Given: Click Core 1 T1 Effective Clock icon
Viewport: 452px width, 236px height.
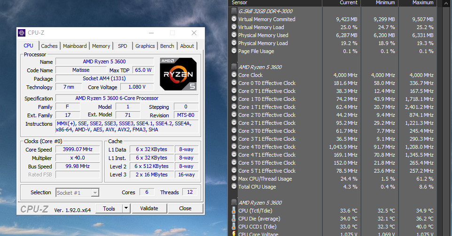Looking at the screenshot, I should point(234,107).
